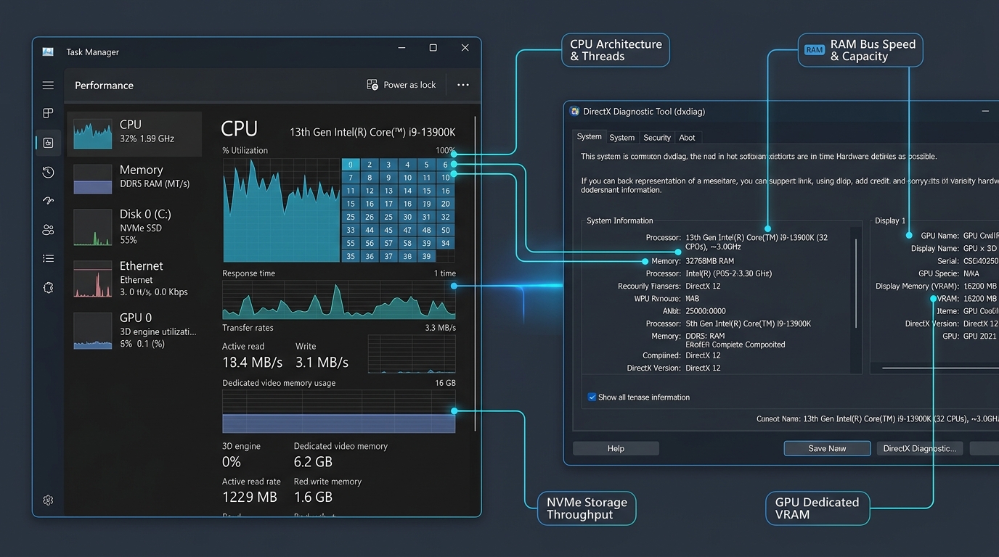
Task: Open Startup apps from the sidebar
Action: click(48, 201)
